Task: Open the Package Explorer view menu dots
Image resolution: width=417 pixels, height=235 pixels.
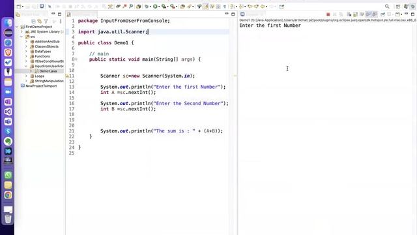Action: point(61,21)
